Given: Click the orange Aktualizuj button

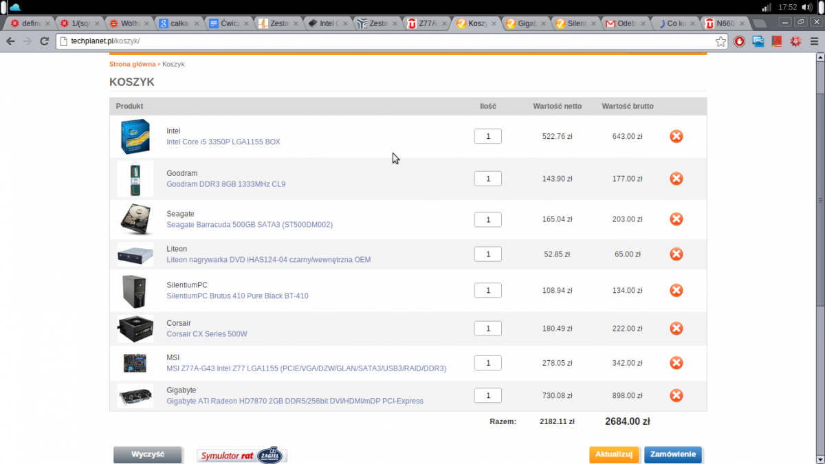Looking at the screenshot, I should point(614,455).
